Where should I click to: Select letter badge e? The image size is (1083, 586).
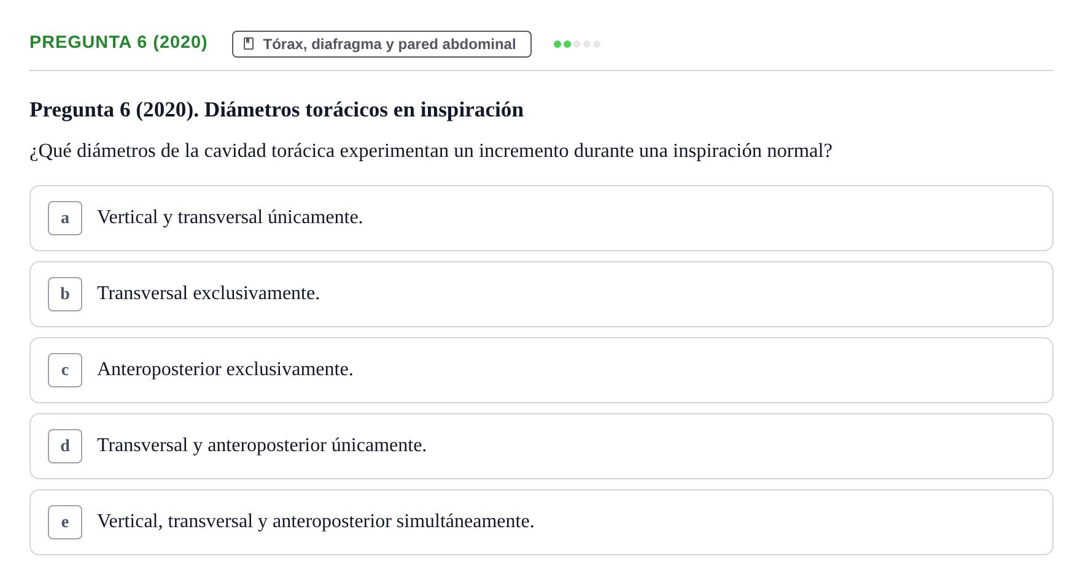[x=65, y=522]
